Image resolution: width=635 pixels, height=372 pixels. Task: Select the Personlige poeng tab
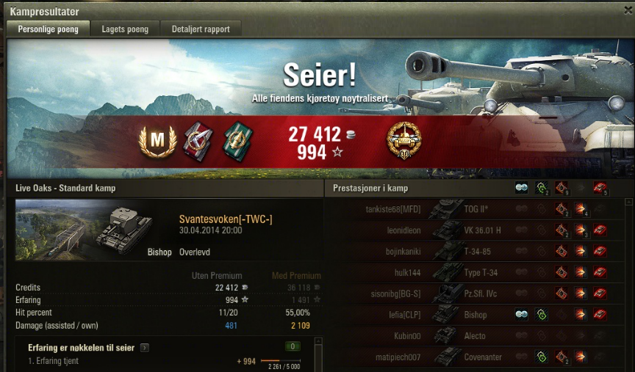point(48,29)
